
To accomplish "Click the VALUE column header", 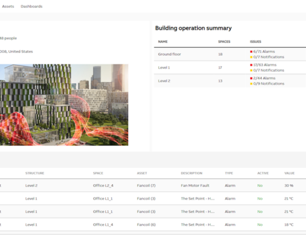I will pyautogui.click(x=289, y=173).
